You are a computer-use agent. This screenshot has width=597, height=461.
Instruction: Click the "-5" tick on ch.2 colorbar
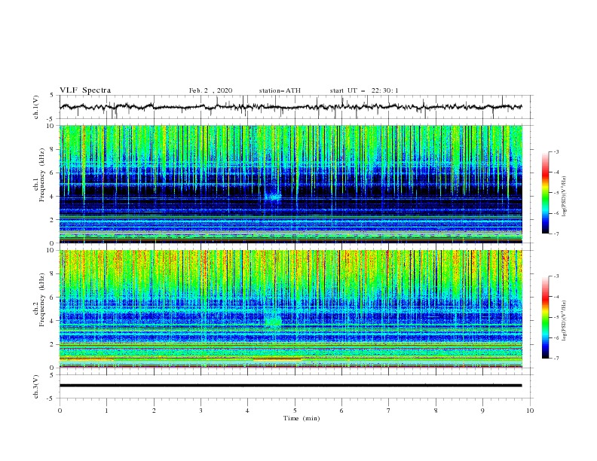click(x=556, y=317)
